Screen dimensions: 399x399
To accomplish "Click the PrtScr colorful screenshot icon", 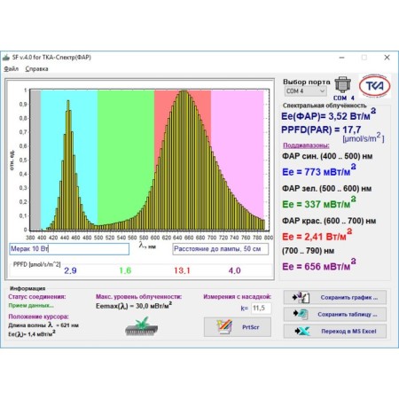I will 224,327.
